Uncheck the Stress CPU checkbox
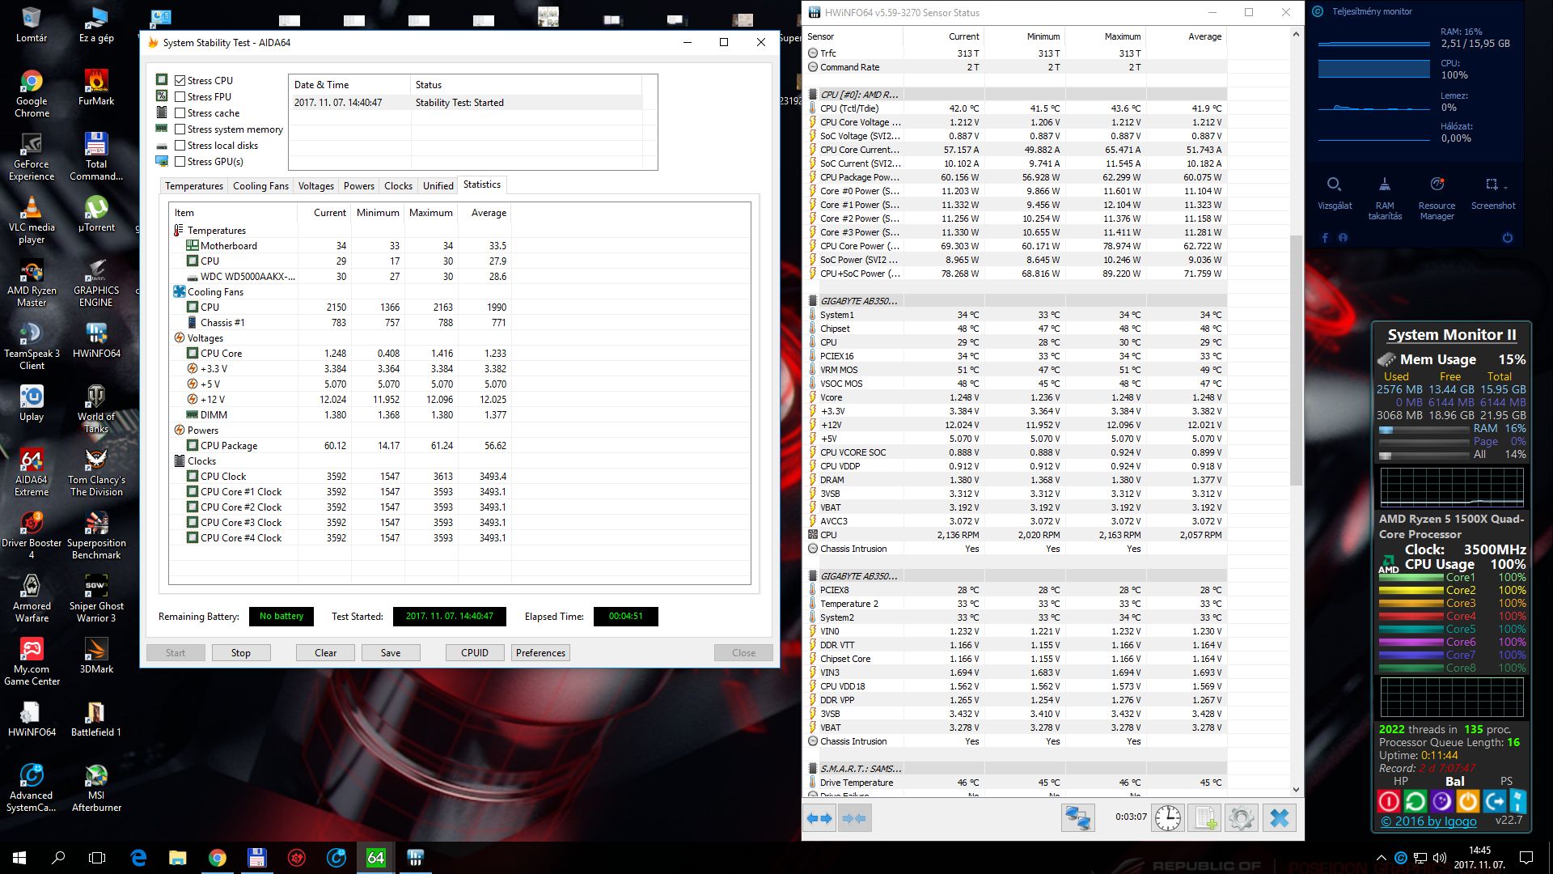The image size is (1553, 874). point(180,80)
